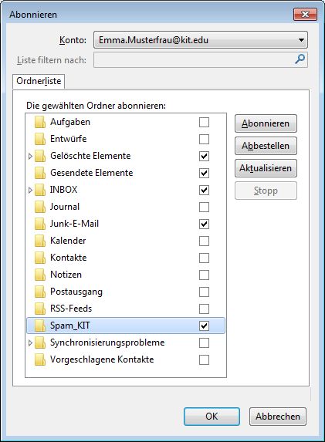325x442 pixels.
Task: Uncheck the Spam_KIT checkbox
Action: coord(204,326)
